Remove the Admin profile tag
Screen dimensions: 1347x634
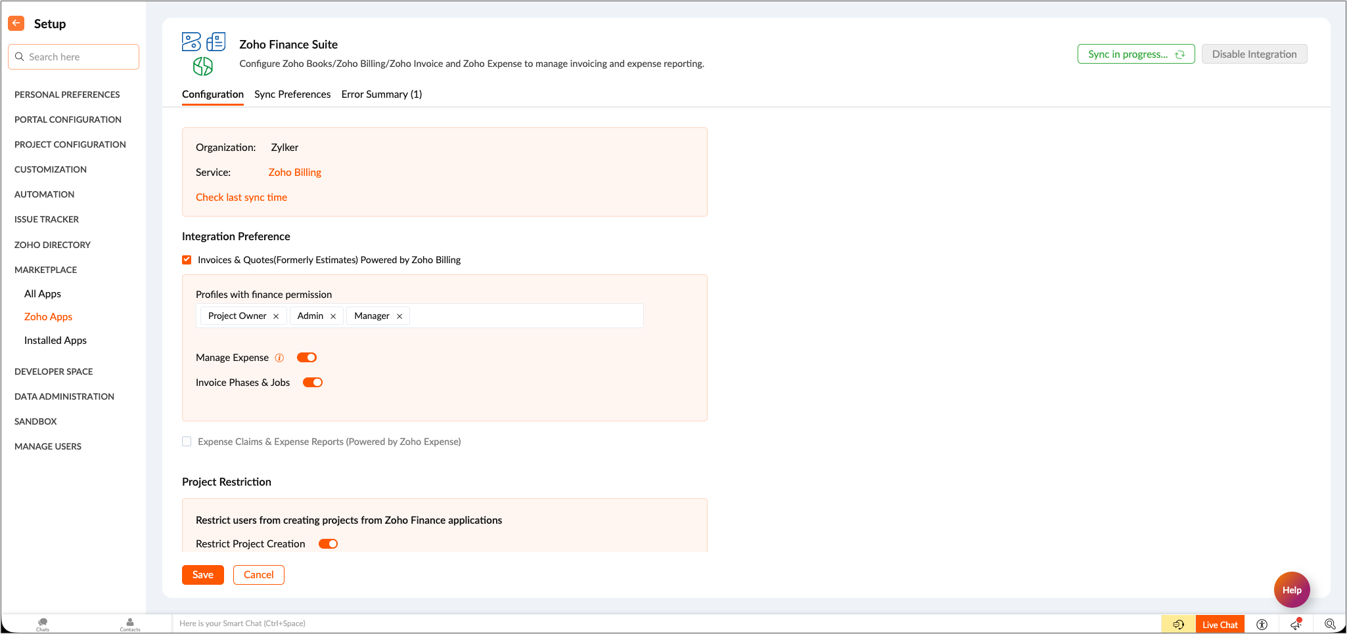333,316
